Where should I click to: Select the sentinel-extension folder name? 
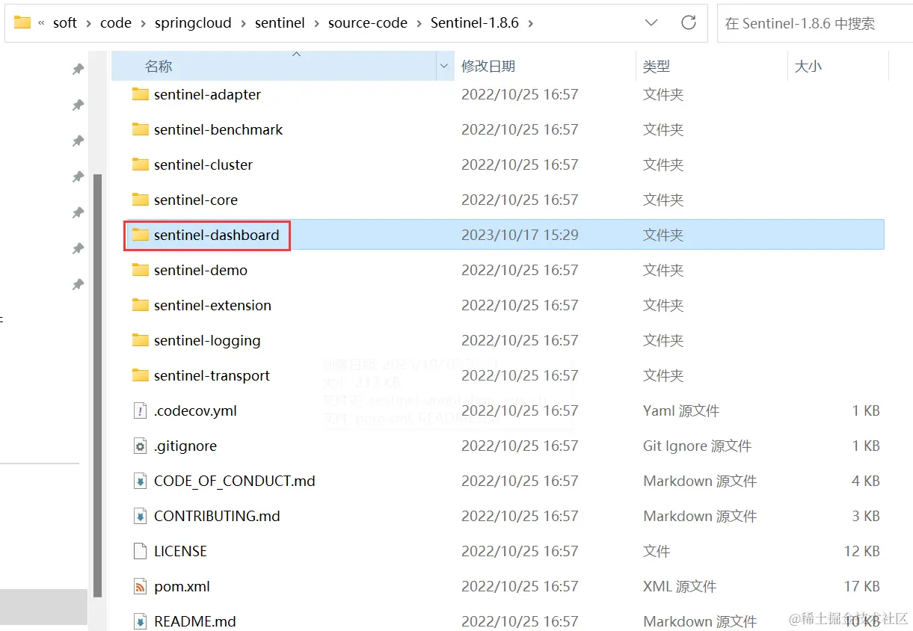pyautogui.click(x=212, y=305)
